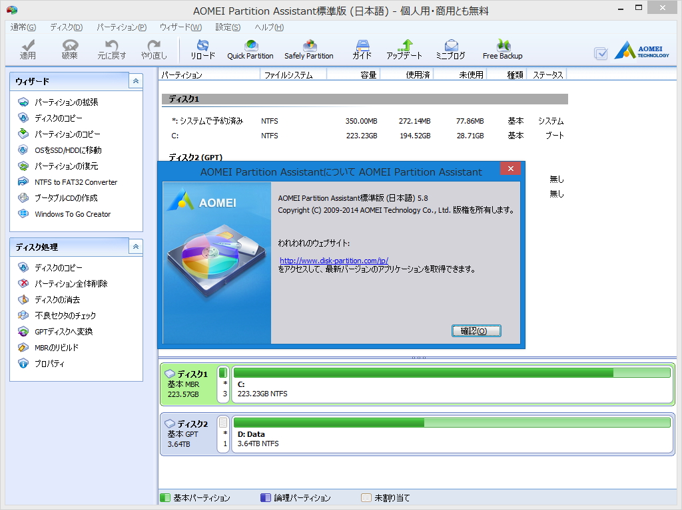Select the Quick Partition toolbar icon
Screen dimensions: 682x510
coord(250,49)
